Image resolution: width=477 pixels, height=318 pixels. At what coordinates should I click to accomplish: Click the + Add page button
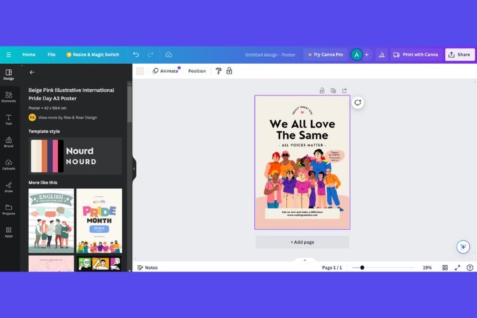click(x=302, y=242)
